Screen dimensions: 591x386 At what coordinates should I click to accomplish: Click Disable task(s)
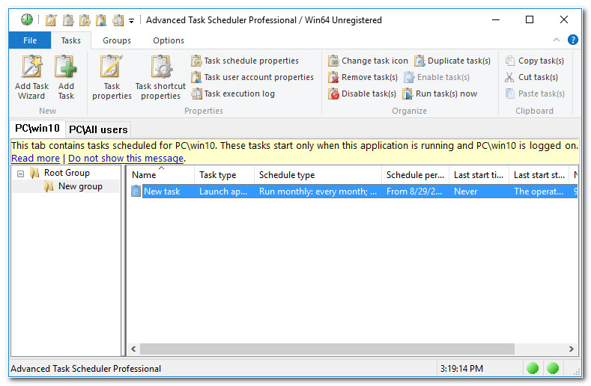363,94
